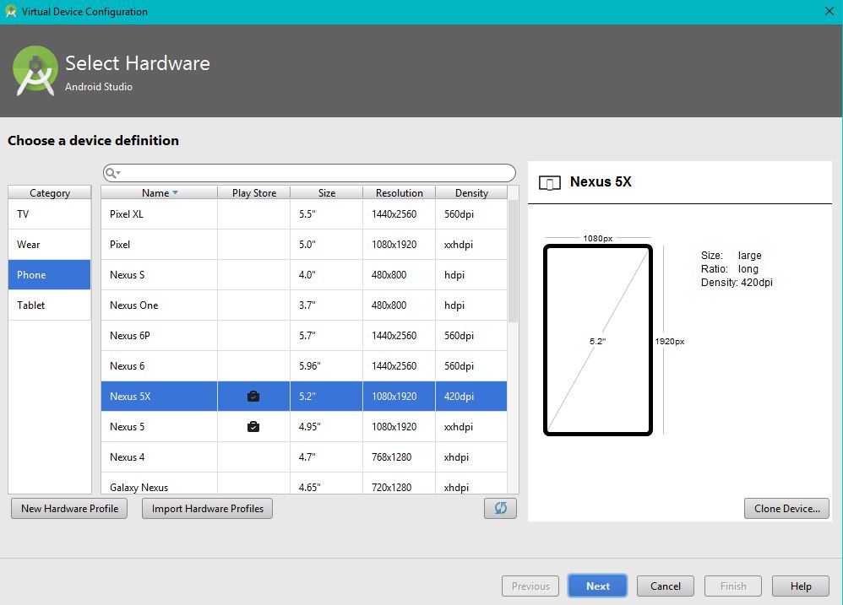Click Import Hardware Profiles button
The width and height of the screenshot is (843, 605).
click(x=208, y=508)
